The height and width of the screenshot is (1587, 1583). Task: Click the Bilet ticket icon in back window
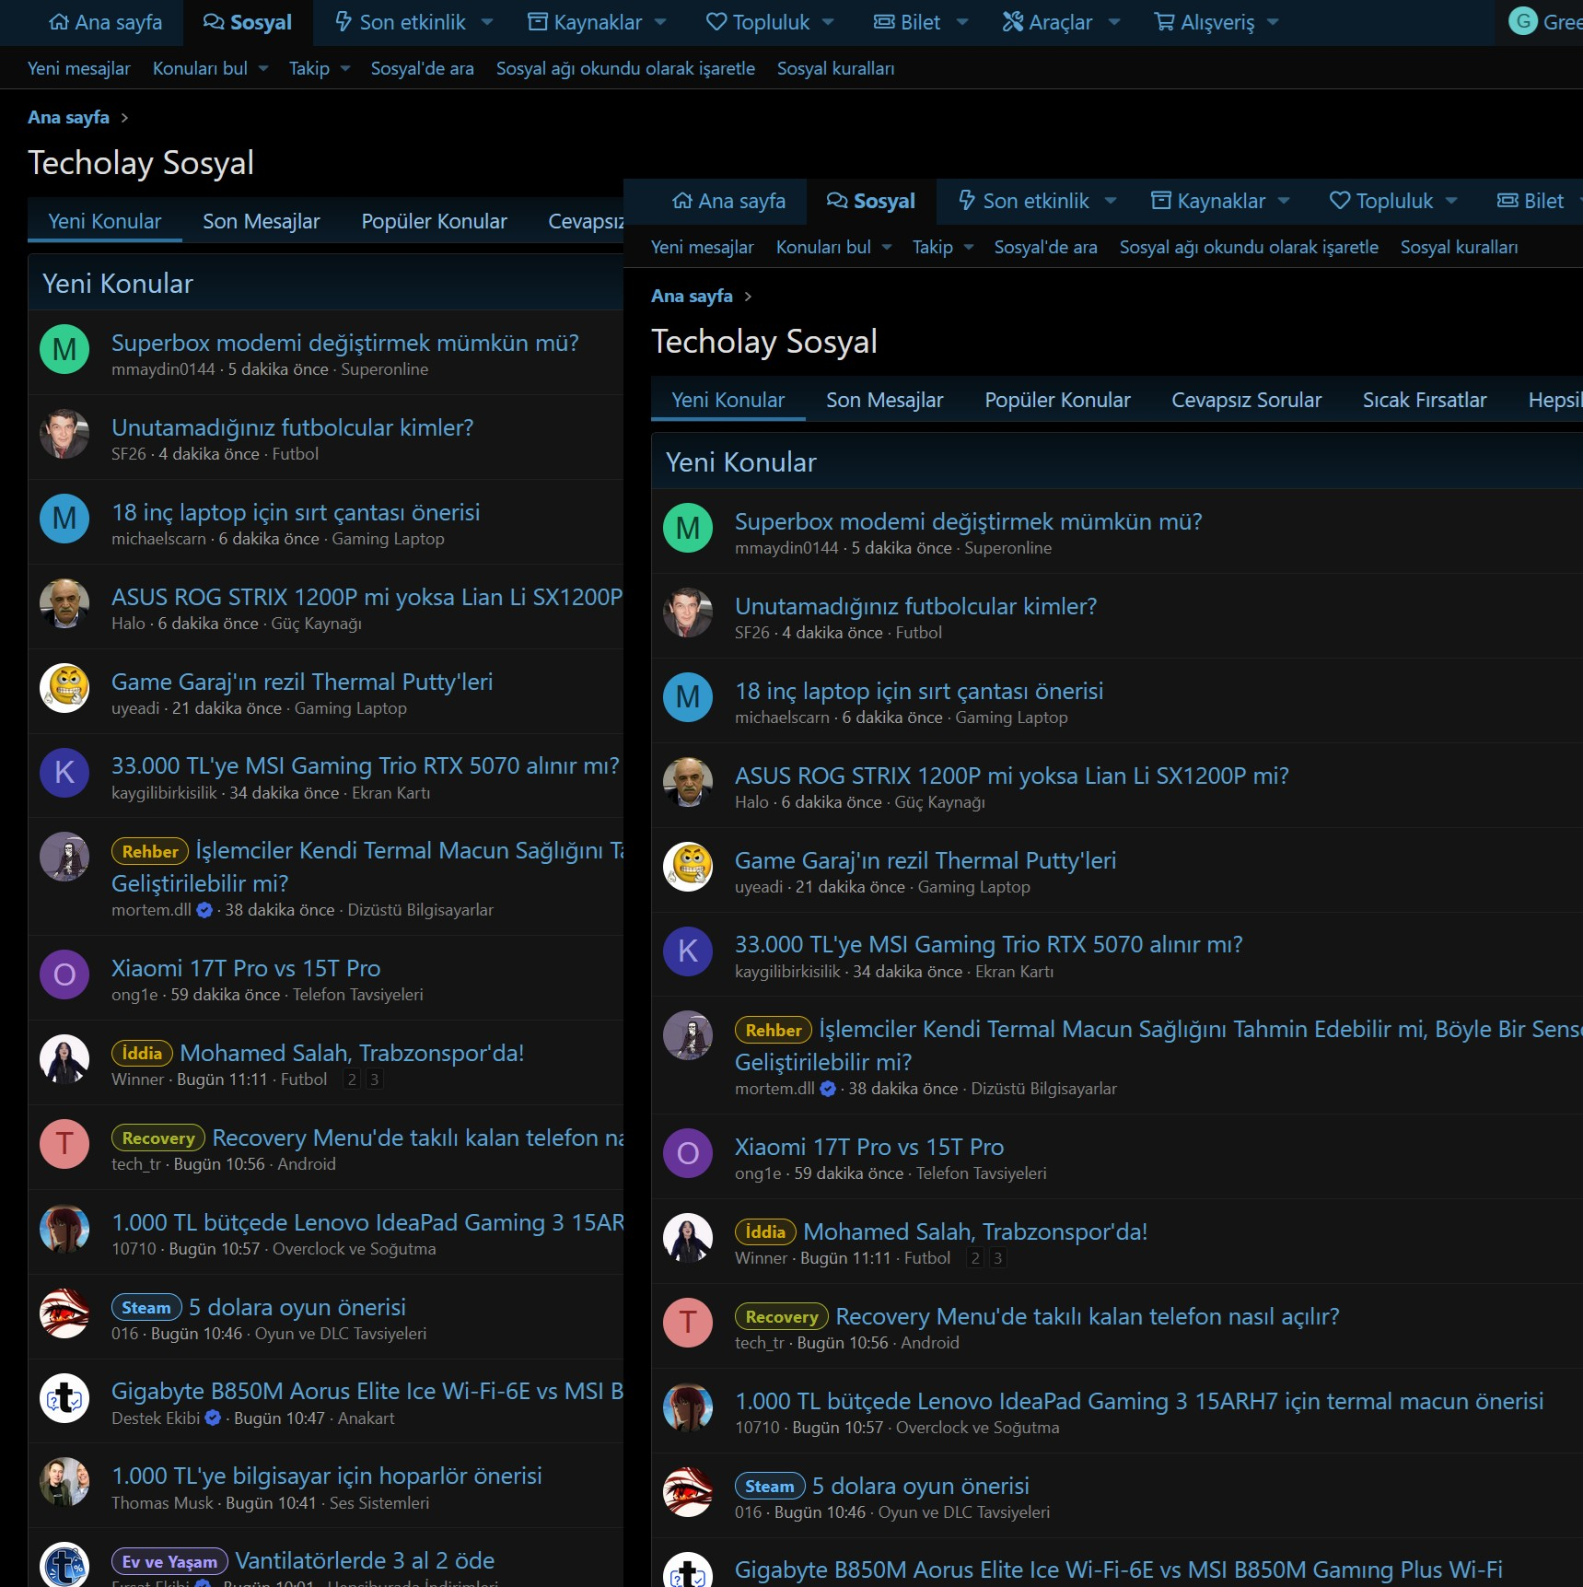[x=884, y=22]
